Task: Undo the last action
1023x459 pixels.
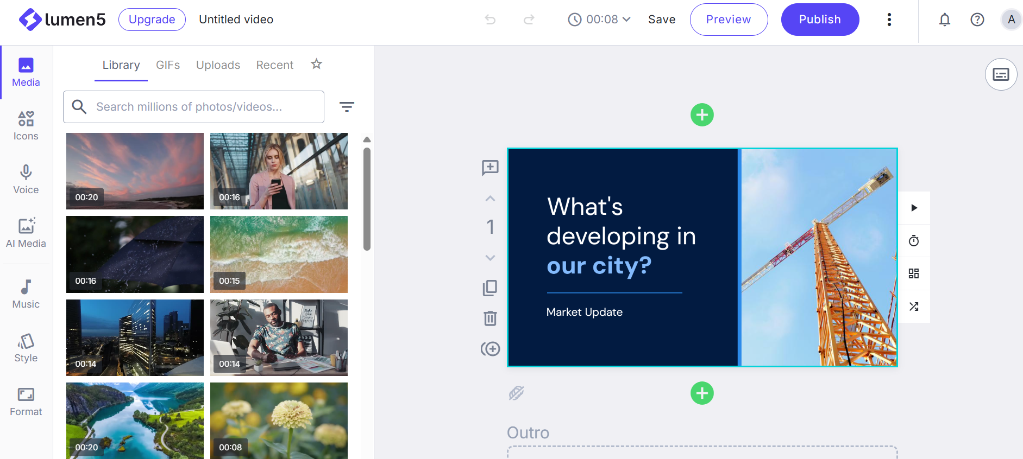Action: (x=490, y=20)
